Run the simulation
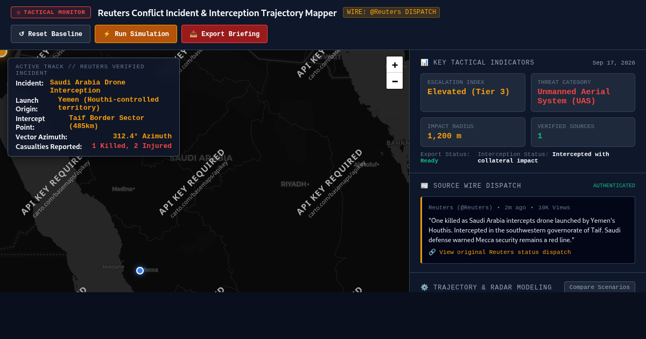The height and width of the screenshot is (339, 646). (136, 34)
